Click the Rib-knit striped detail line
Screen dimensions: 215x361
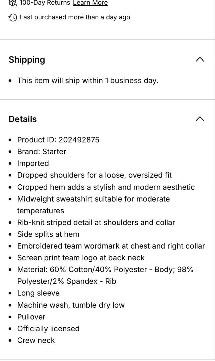(96, 223)
